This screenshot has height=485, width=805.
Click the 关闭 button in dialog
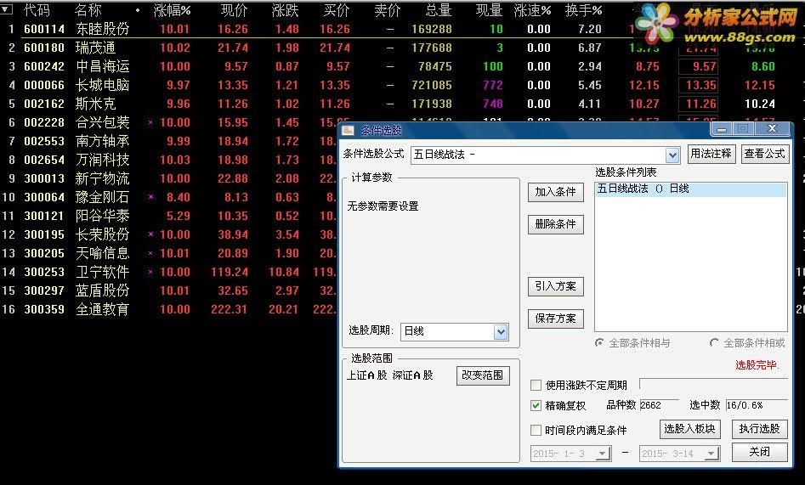tap(759, 452)
